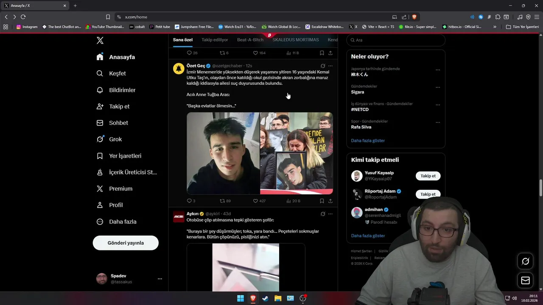Open İçerik Üreticisi Stüdyosu sidebar item
Viewport: 543px width, 305px height.
tap(127, 172)
